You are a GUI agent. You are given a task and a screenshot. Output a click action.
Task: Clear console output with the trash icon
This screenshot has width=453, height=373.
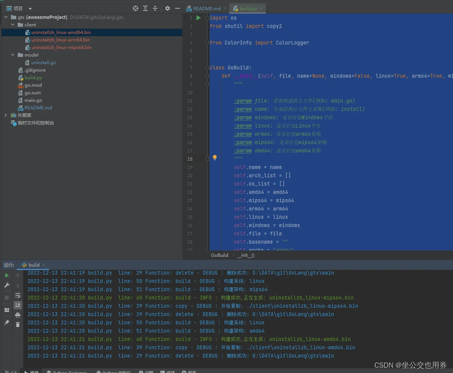(x=18, y=324)
